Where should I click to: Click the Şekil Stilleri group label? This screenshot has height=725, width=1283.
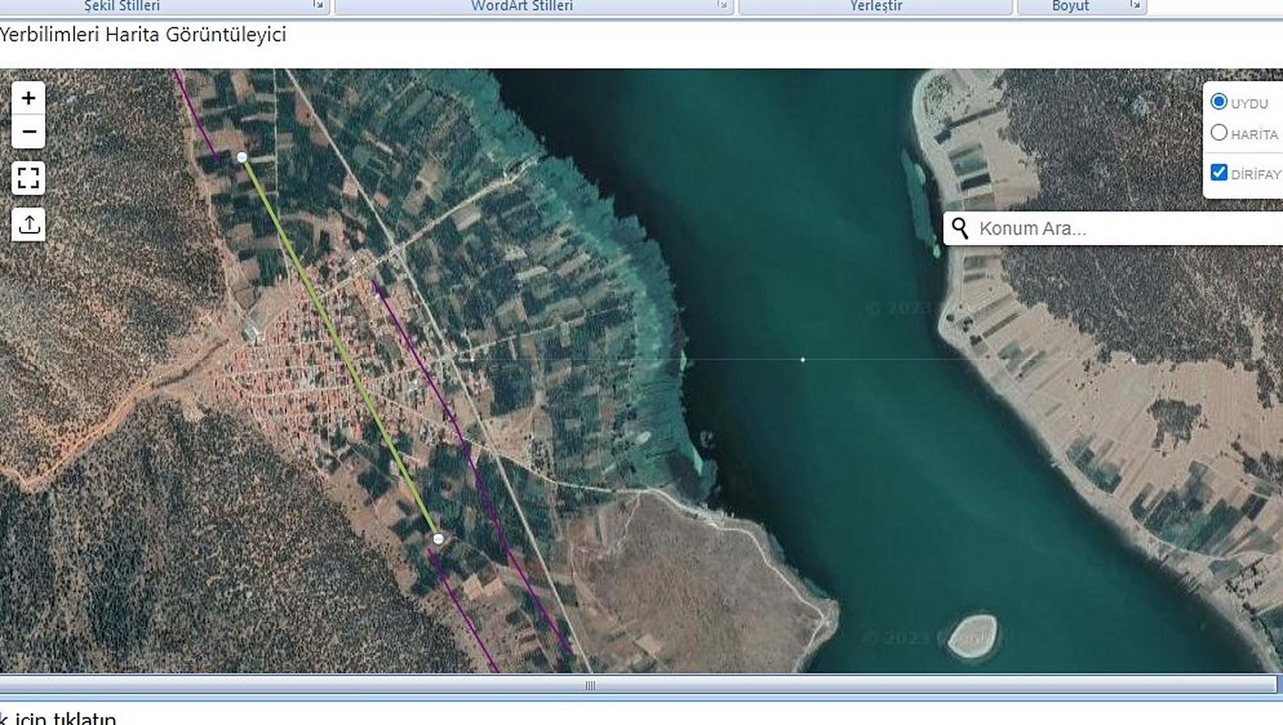coord(122,6)
